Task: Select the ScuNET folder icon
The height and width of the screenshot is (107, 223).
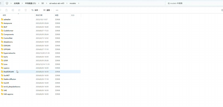Action: point(2,75)
